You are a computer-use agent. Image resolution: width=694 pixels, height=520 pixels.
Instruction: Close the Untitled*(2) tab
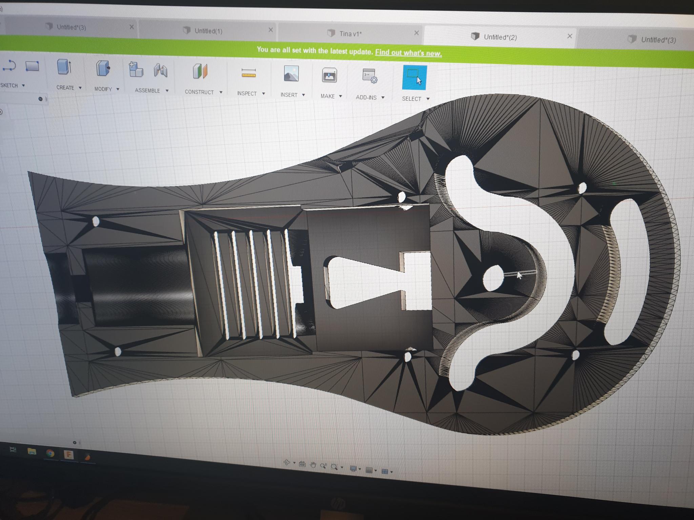pos(570,36)
